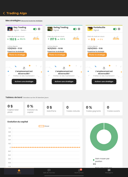Screen dimensions: 128x177
Task: Switch to the Messagerie tab
Action: pyautogui.click(x=109, y=171)
